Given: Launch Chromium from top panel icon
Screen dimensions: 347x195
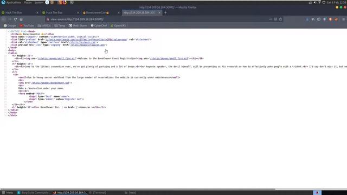Looking at the screenshot, I should 47,2.
